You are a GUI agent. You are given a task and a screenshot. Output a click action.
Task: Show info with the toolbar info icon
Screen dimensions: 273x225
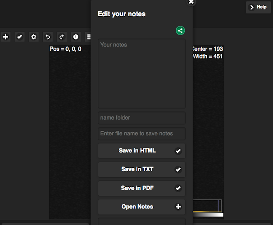tap(75, 37)
